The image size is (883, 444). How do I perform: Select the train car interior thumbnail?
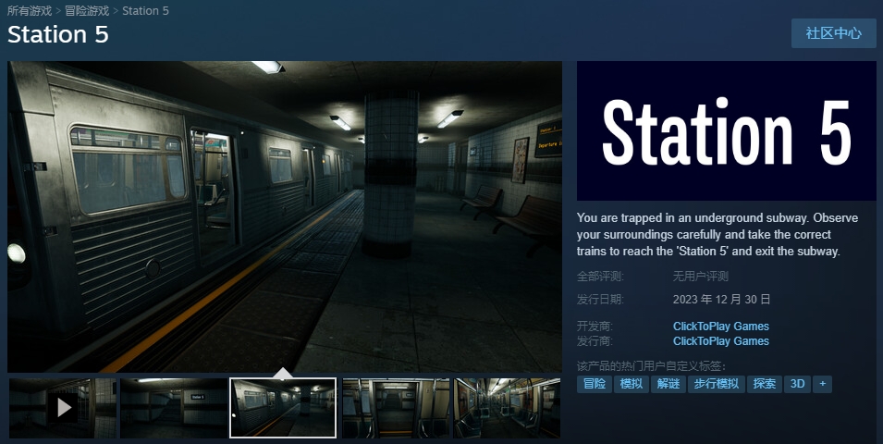pyautogui.click(x=507, y=408)
